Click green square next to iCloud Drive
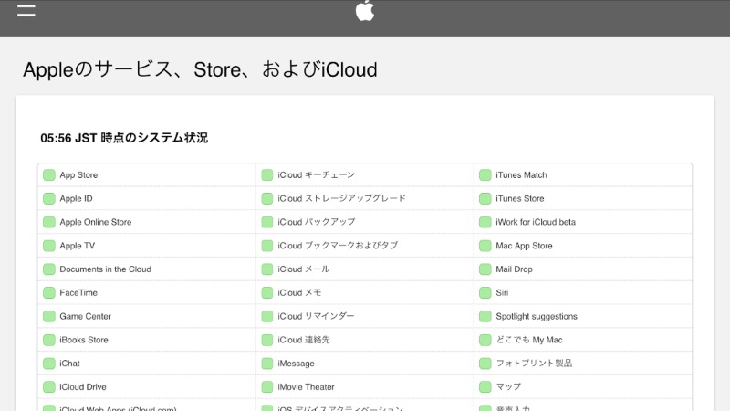Image resolution: width=730 pixels, height=411 pixels. (x=49, y=386)
